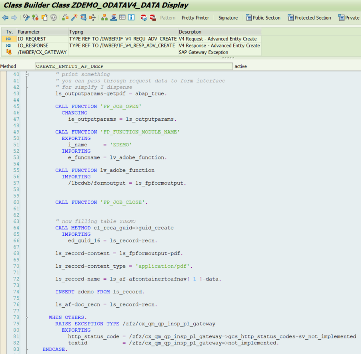This screenshot has width=361, height=354.
Task: Click the copy object toolbar icon
Action: tap(45, 18)
